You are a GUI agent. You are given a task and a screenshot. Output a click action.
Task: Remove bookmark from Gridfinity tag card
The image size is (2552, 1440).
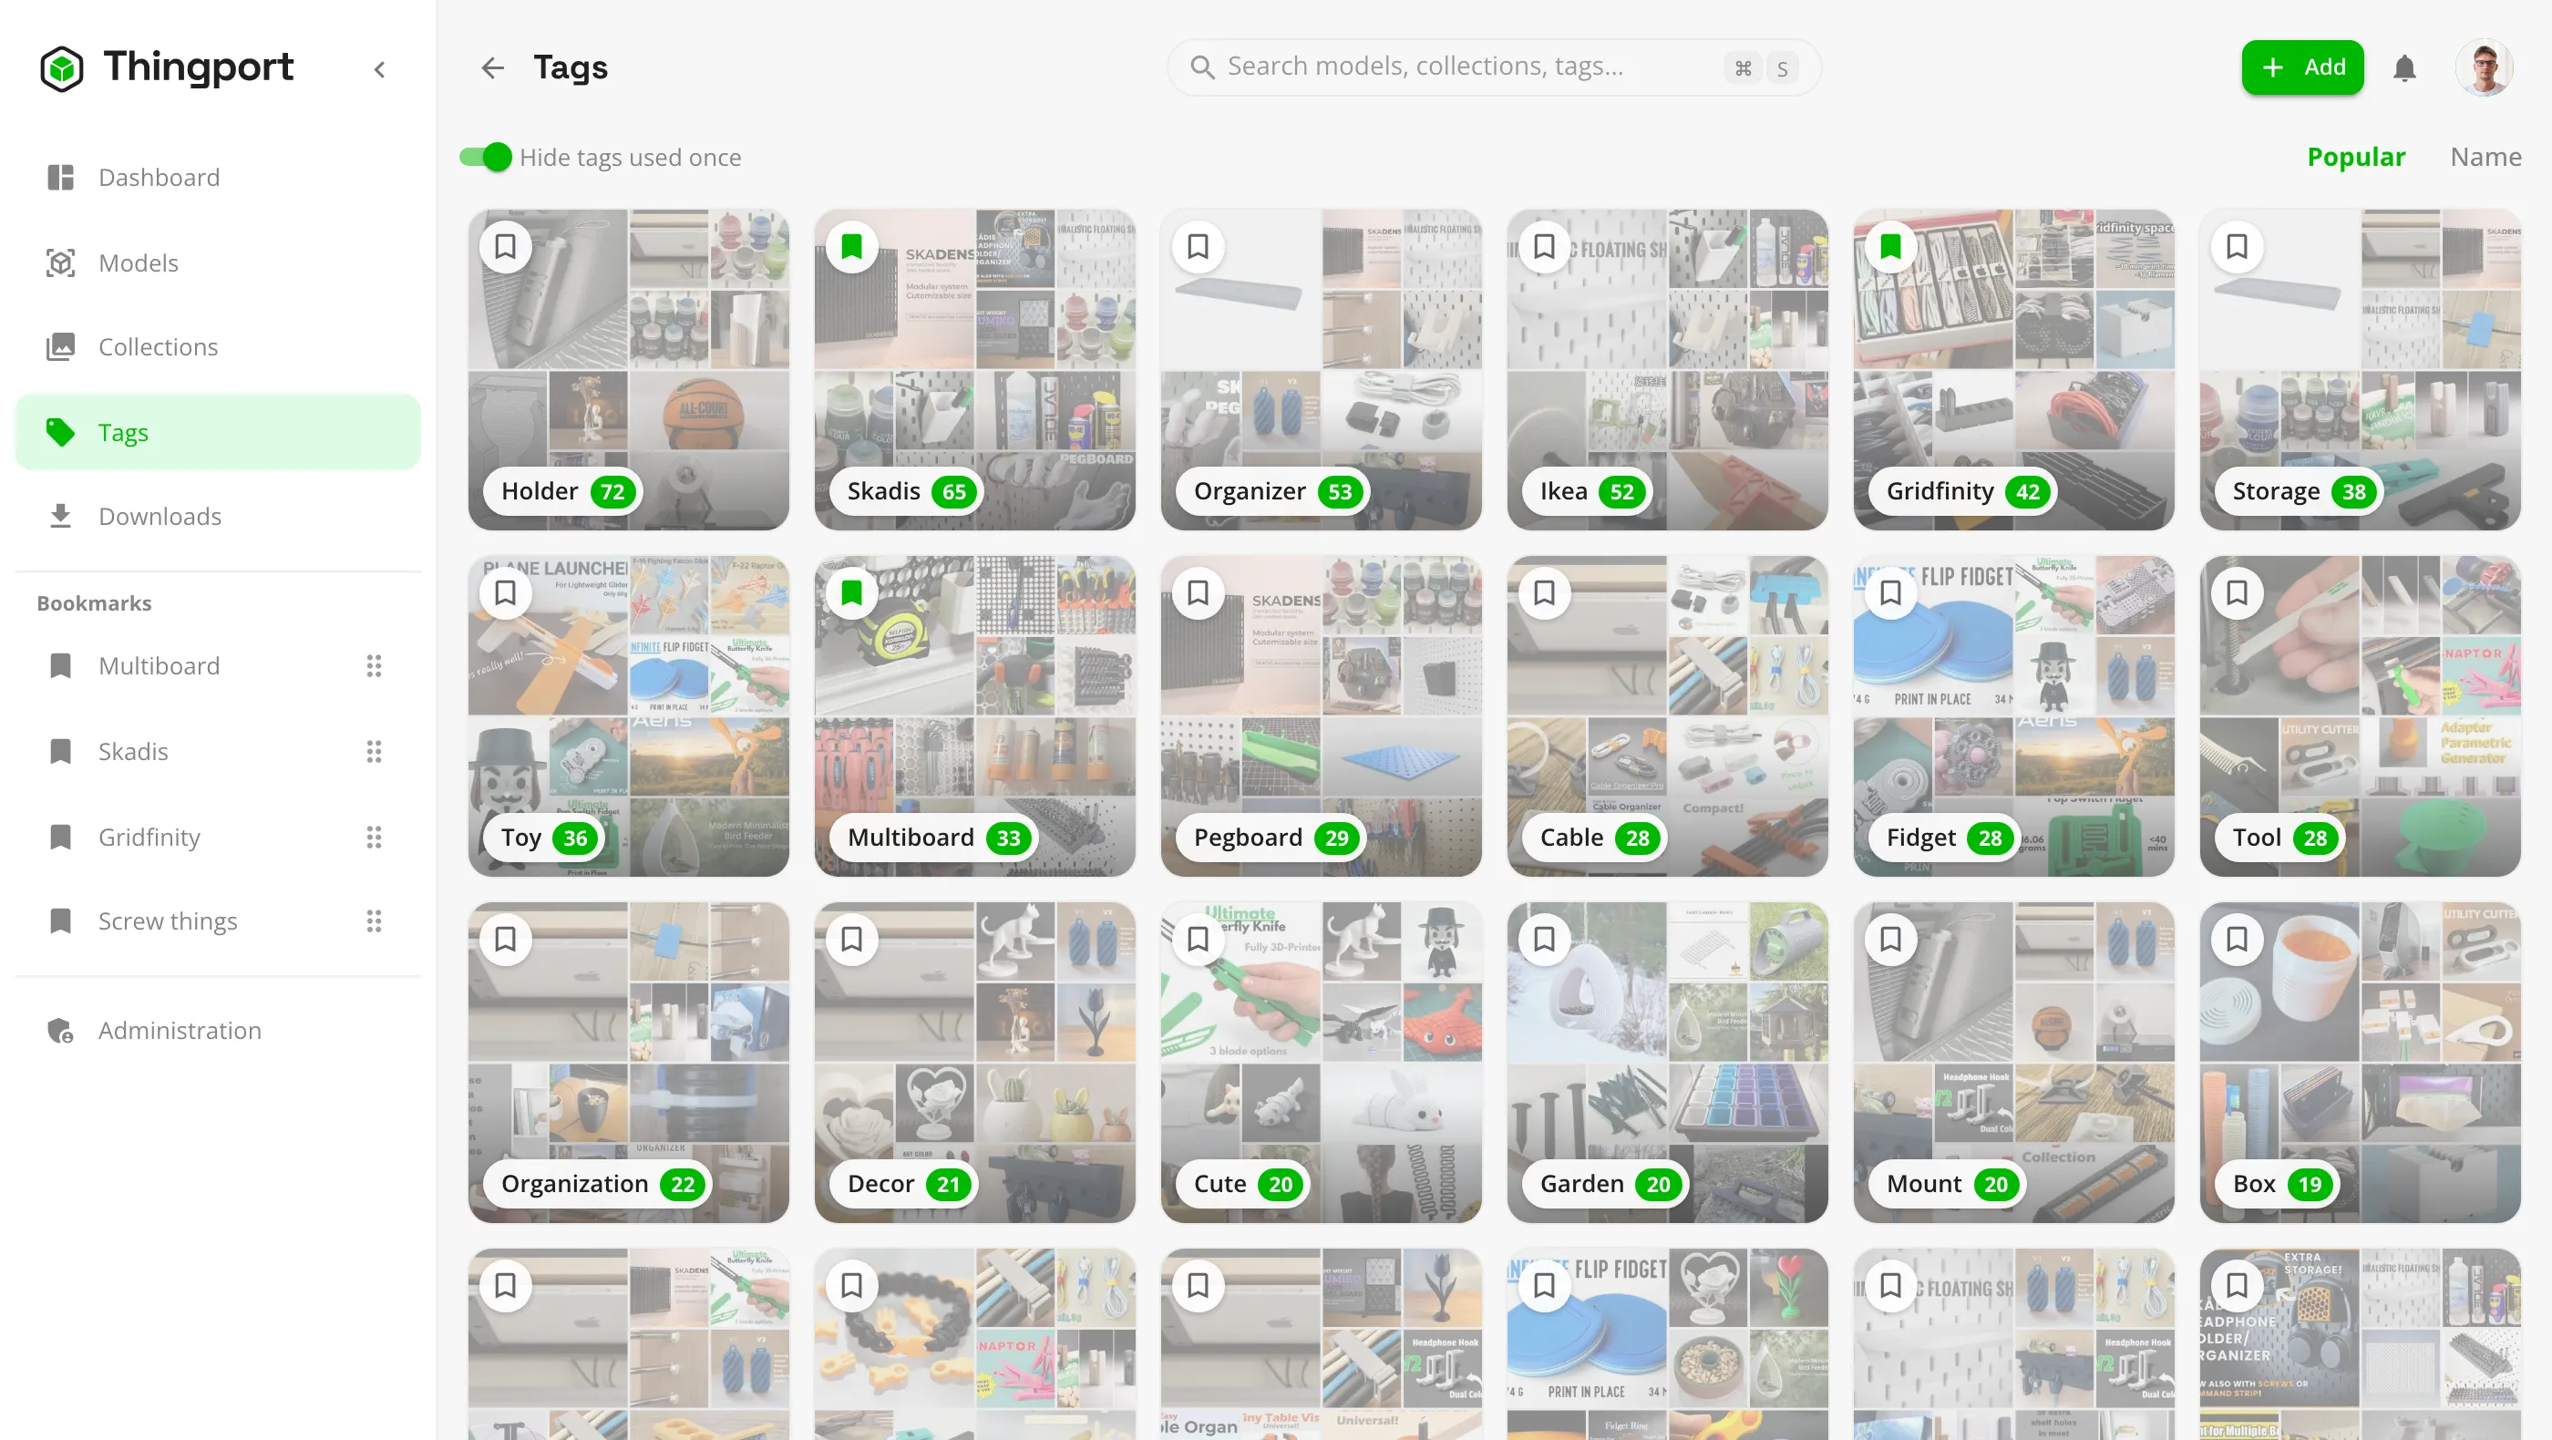coord(1890,247)
